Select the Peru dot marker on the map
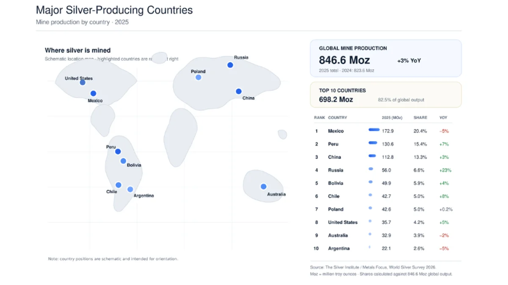 (x=118, y=152)
